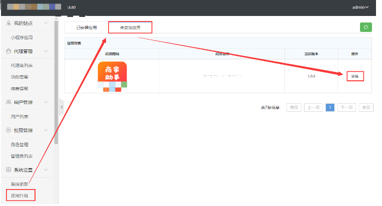Open 角色管理 in the sidebar
The width and height of the screenshot is (382, 206).
click(19, 145)
